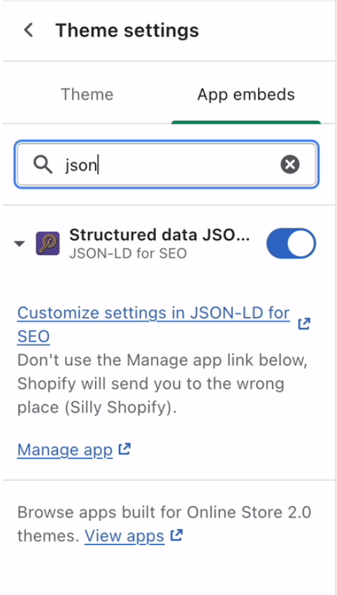
Task: Click the Theme settings heading
Action: click(x=127, y=30)
